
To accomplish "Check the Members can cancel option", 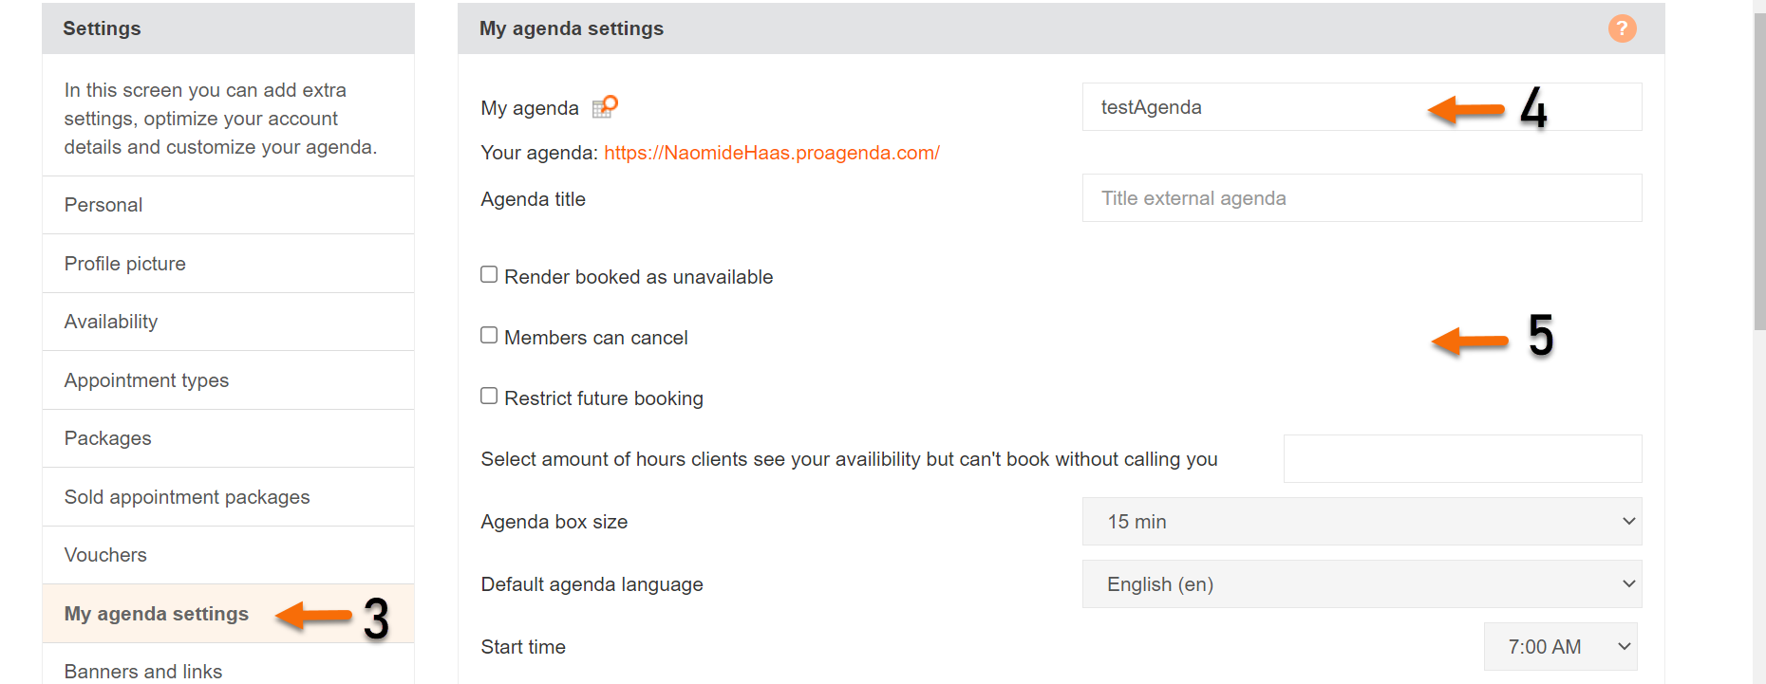I will (488, 334).
